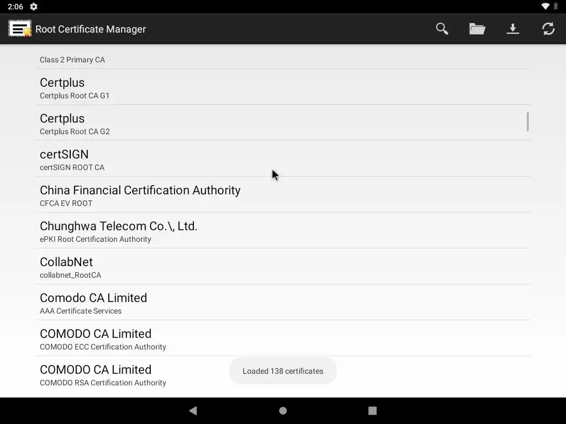Open COMODO ECC Certification Authority entry

[x=283, y=338]
